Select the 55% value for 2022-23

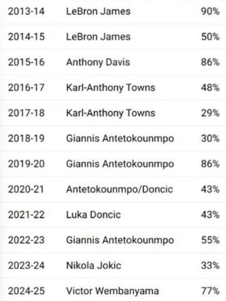(x=210, y=240)
